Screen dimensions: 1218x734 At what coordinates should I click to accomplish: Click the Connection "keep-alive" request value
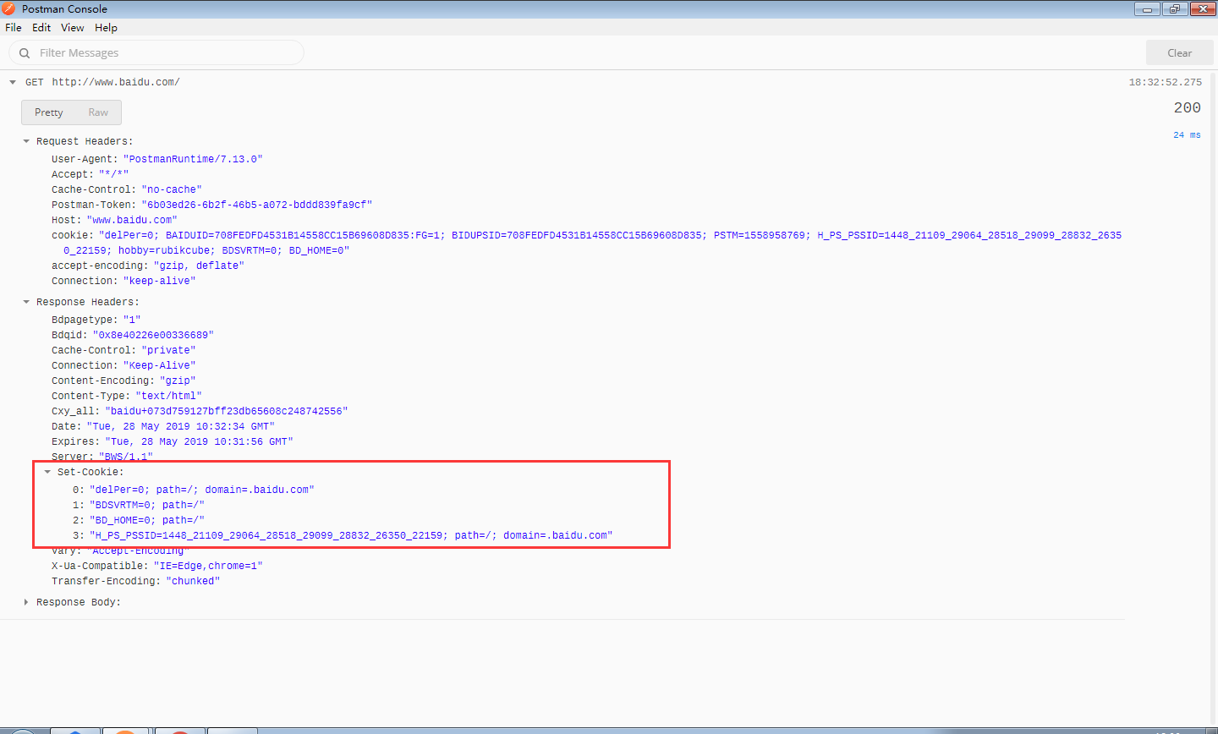pos(159,281)
